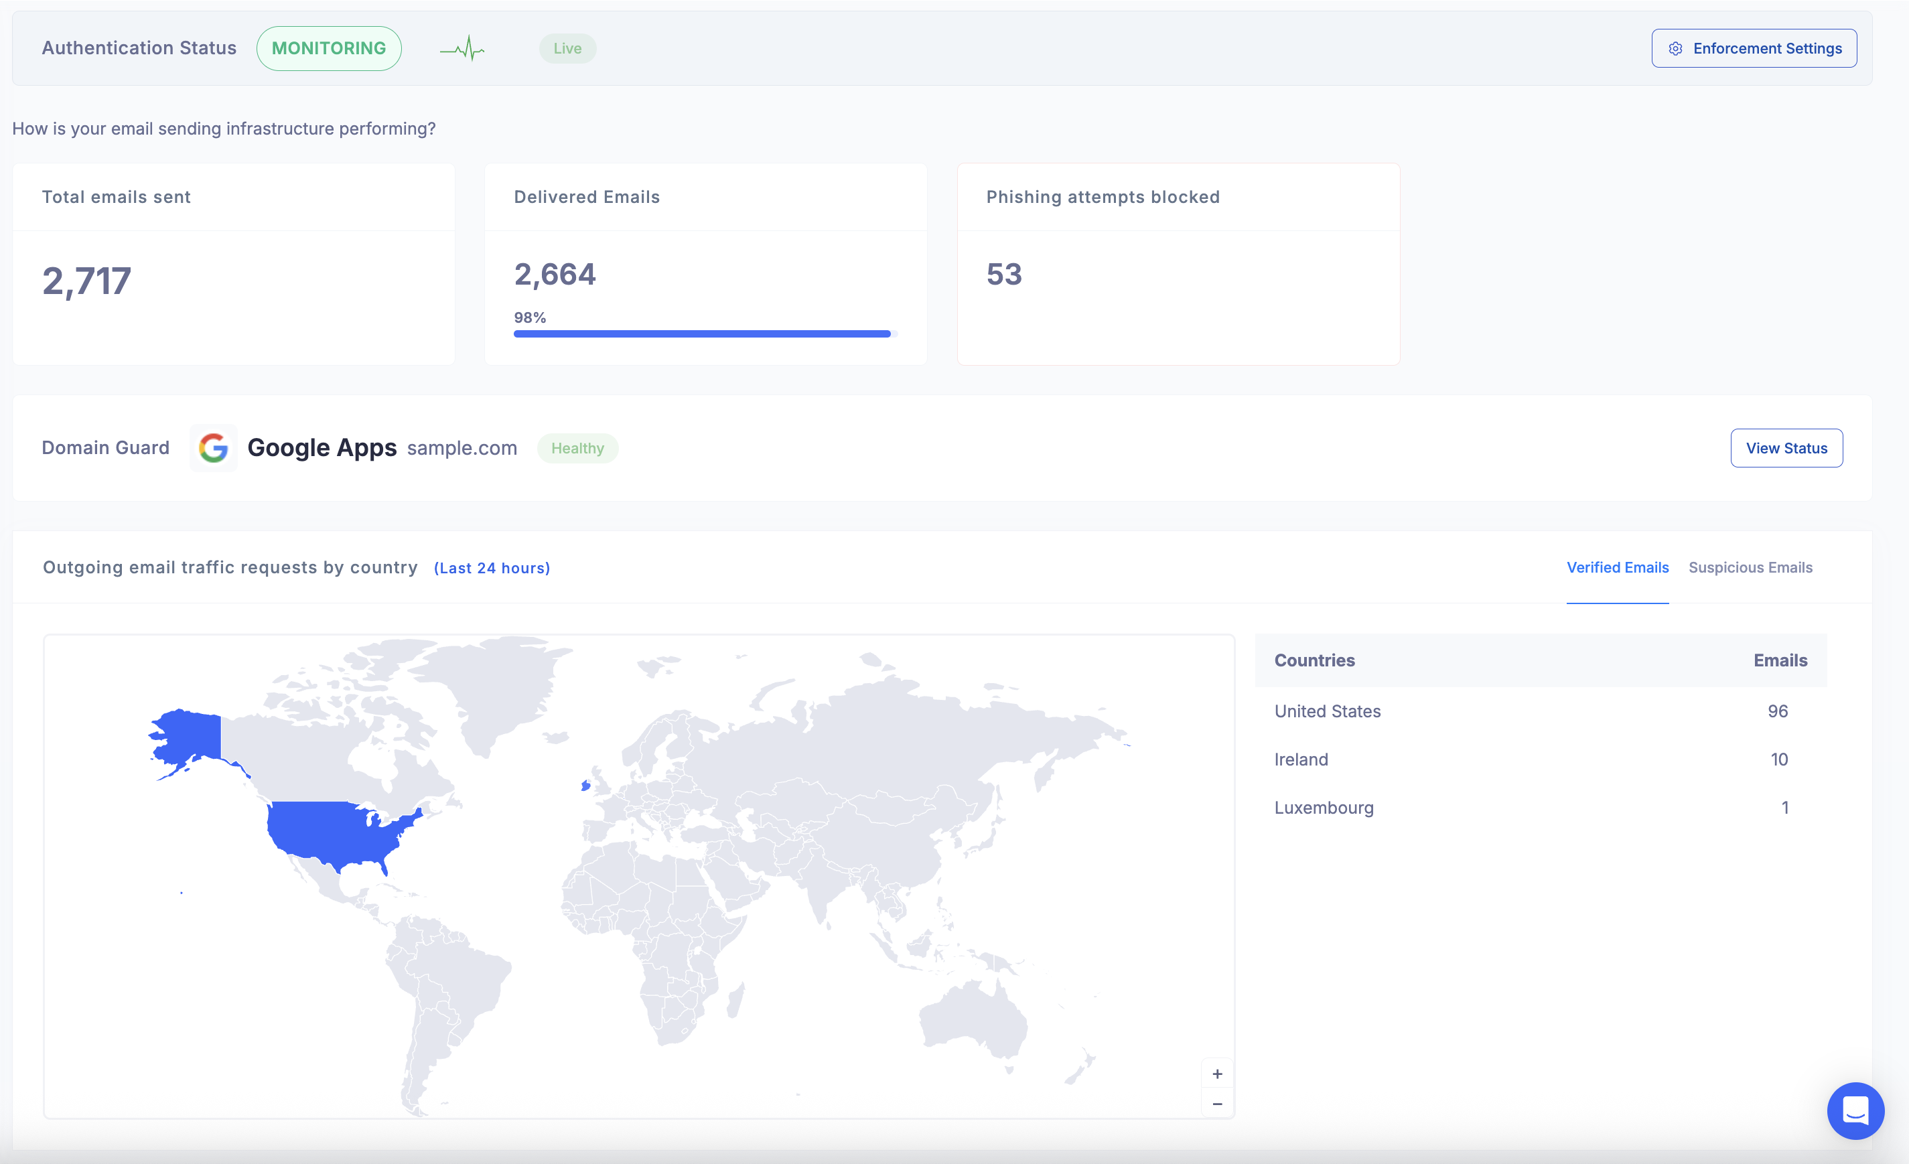Click the Live status indicator
This screenshot has width=1909, height=1164.
click(567, 49)
